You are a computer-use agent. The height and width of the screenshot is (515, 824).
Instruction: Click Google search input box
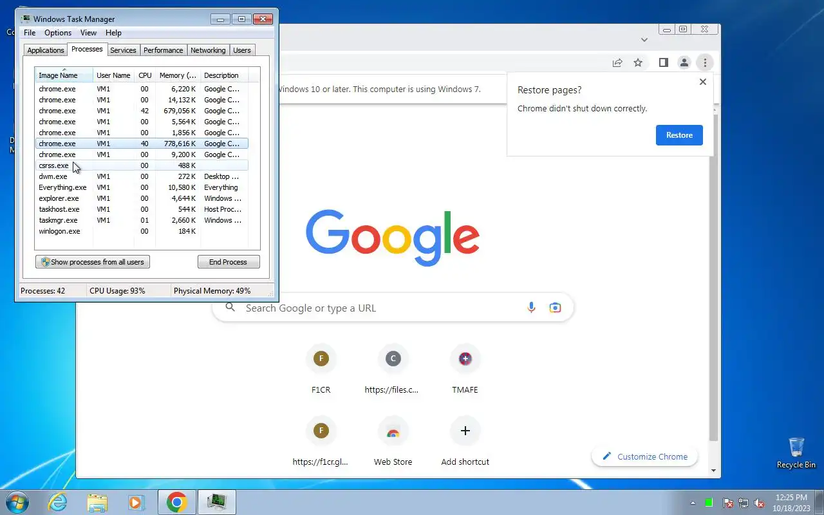393,308
